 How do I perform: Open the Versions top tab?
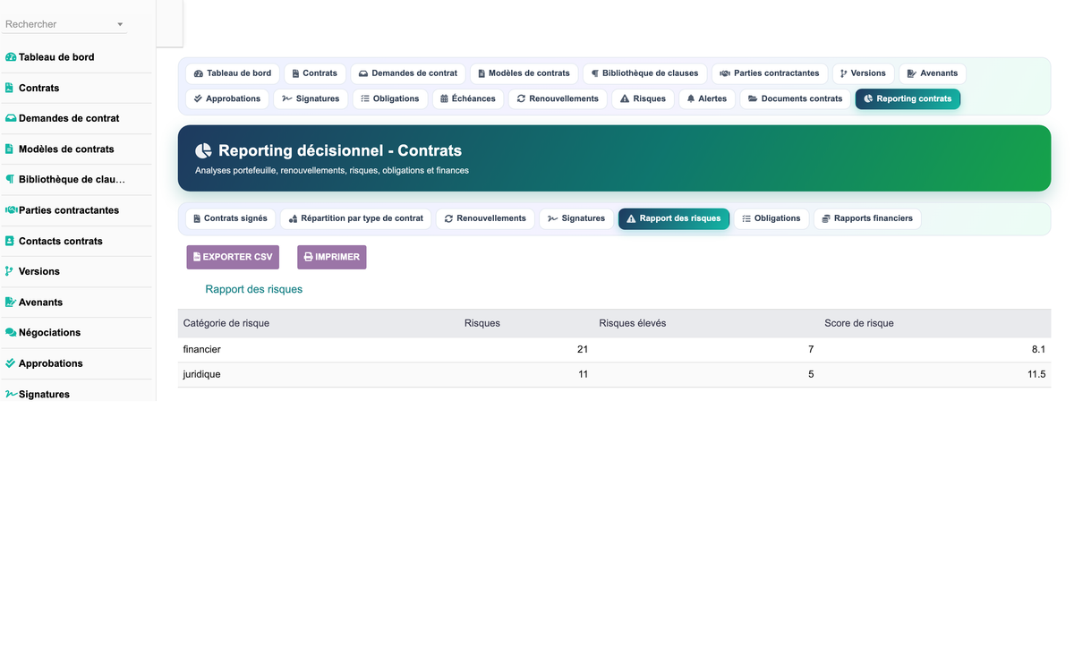point(863,73)
